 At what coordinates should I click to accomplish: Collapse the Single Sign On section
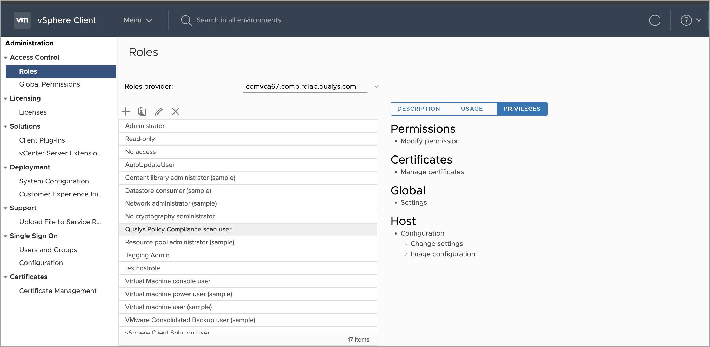coord(5,236)
